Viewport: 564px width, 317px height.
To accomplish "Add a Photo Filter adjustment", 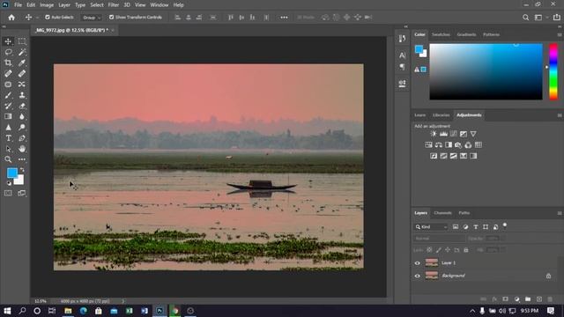I will click(x=458, y=144).
